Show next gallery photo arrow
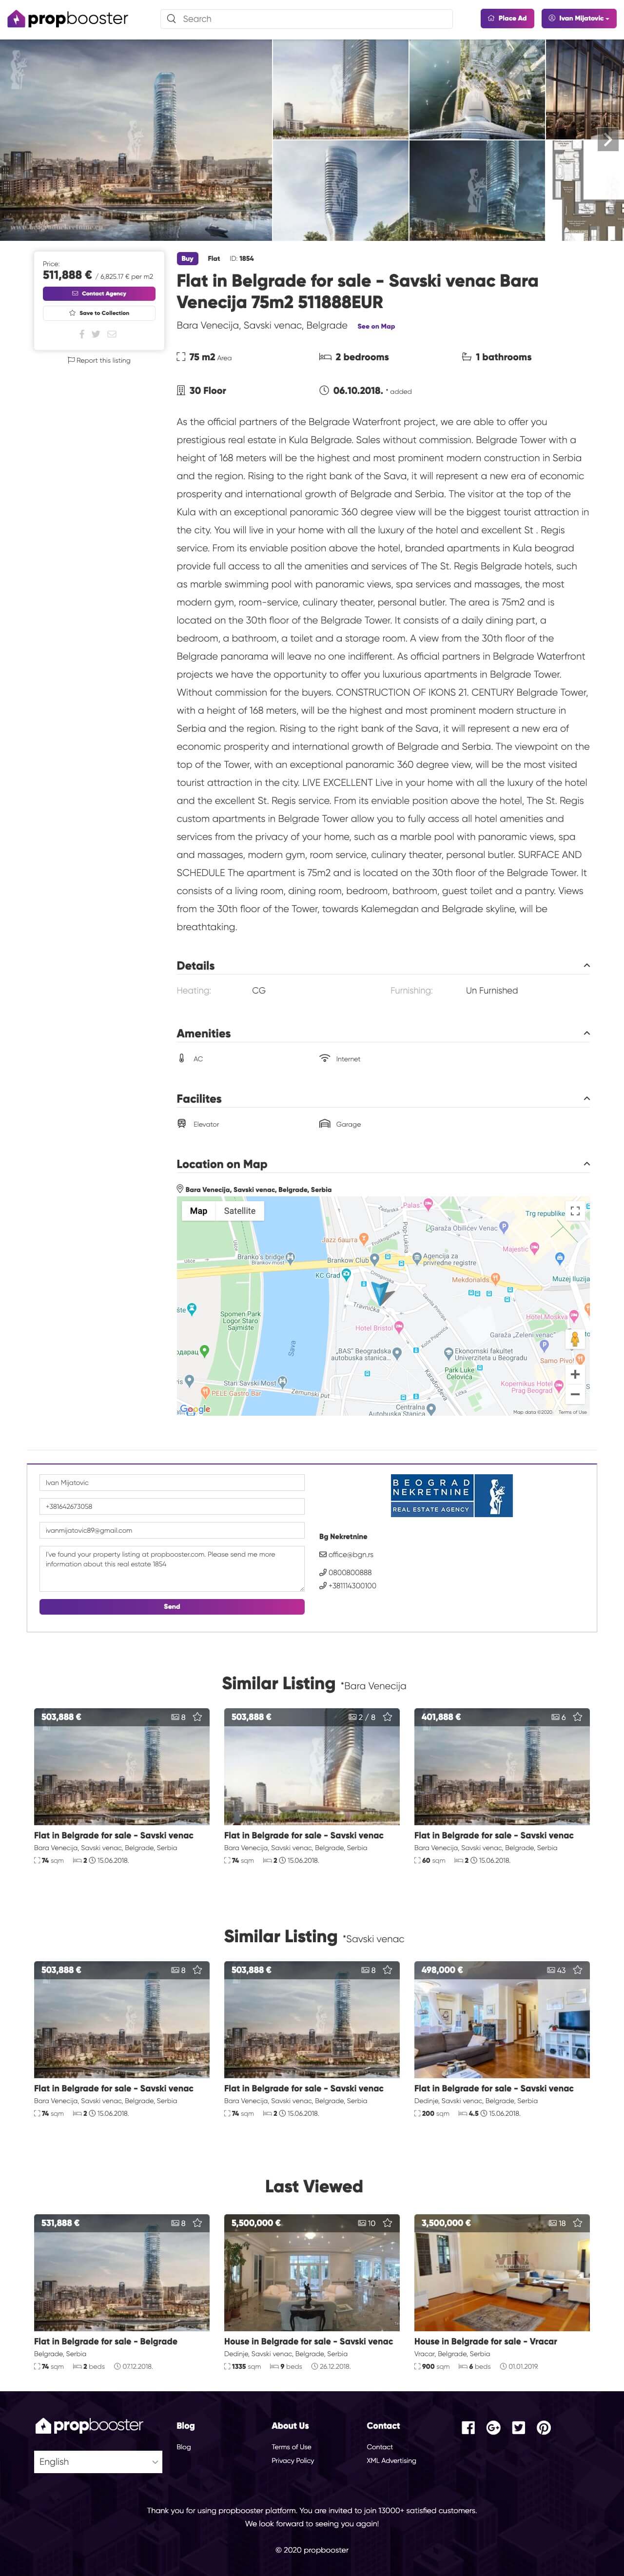 coord(607,141)
